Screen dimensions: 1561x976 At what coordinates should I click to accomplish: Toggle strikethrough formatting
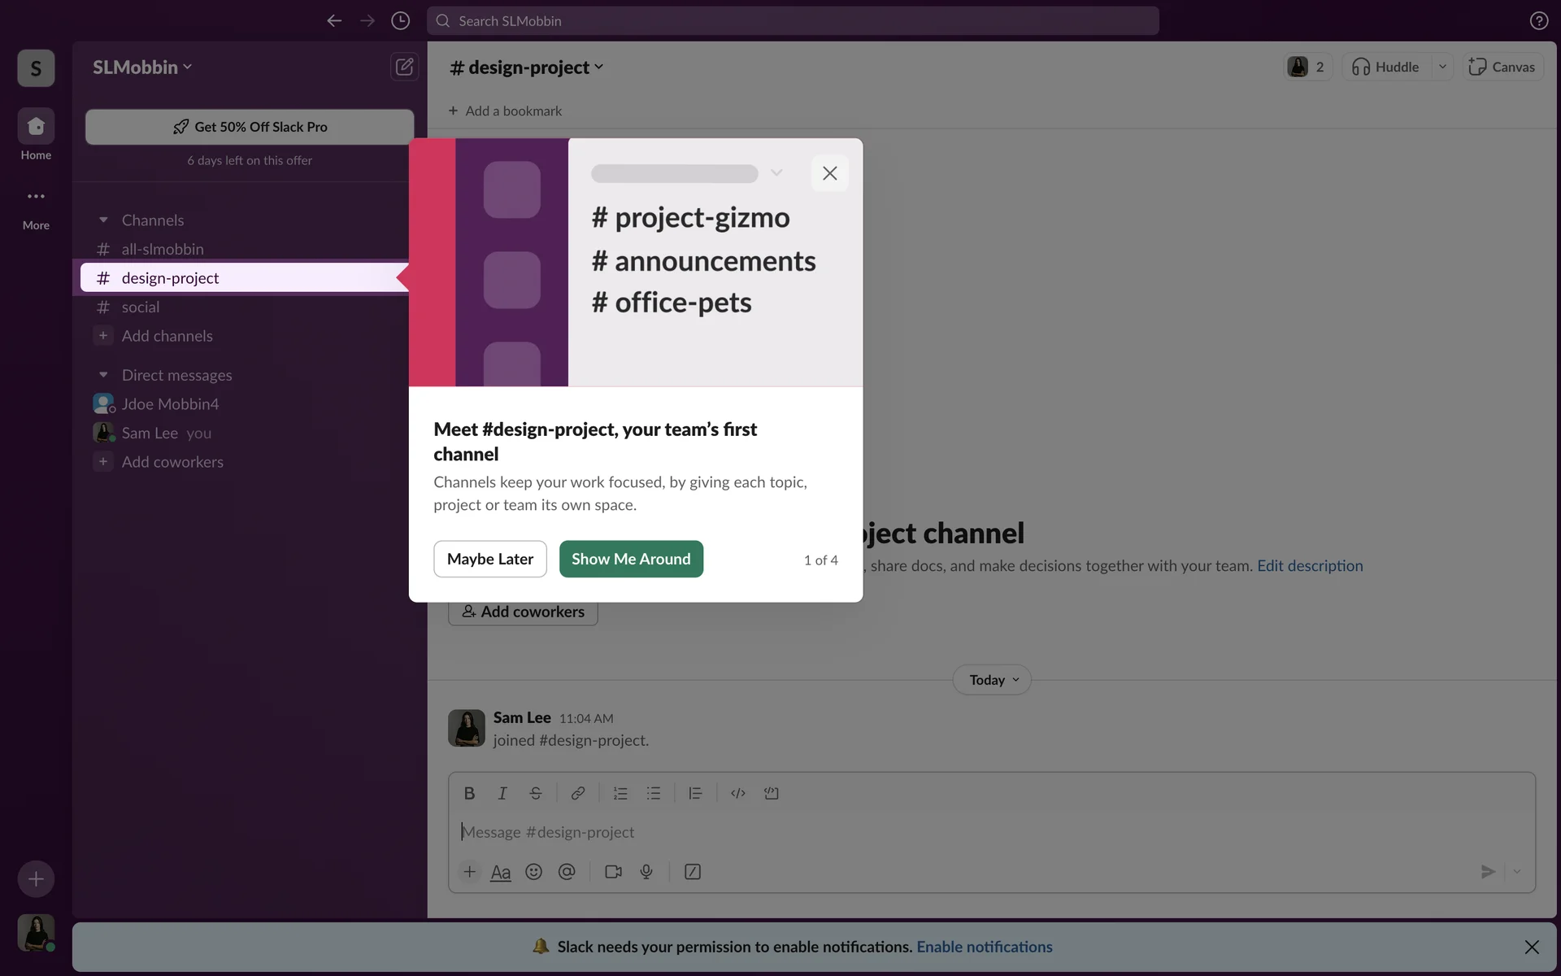tap(535, 793)
